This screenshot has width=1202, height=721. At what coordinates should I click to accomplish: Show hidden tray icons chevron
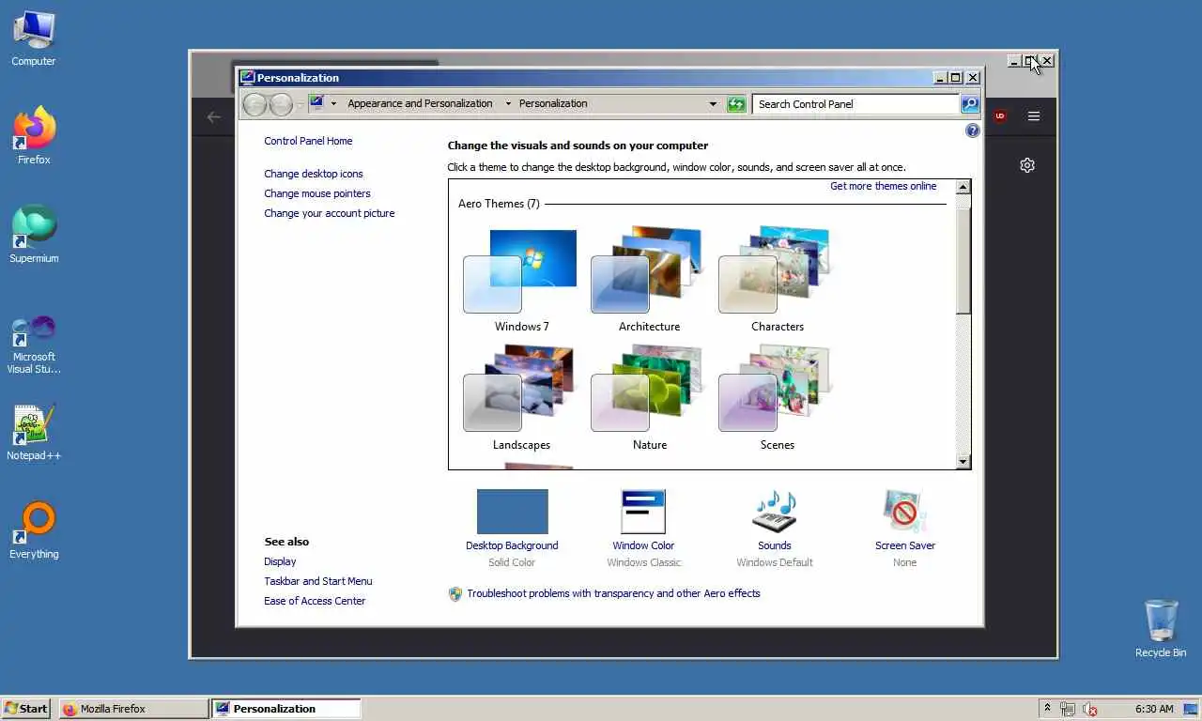pyautogui.click(x=1047, y=709)
